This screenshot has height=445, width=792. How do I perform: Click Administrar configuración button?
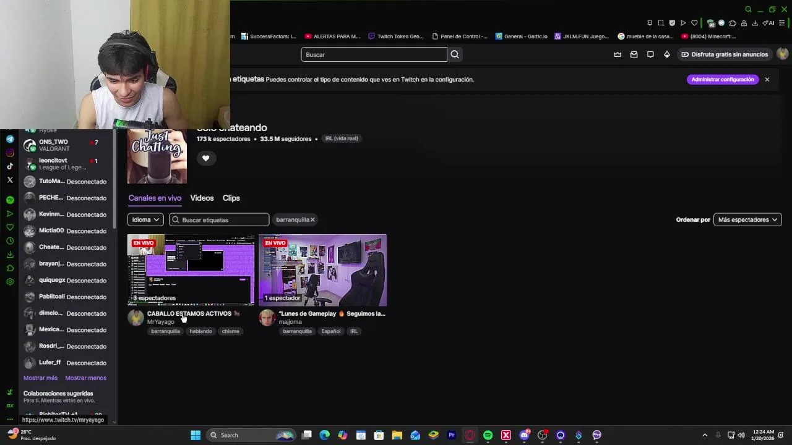723,79
